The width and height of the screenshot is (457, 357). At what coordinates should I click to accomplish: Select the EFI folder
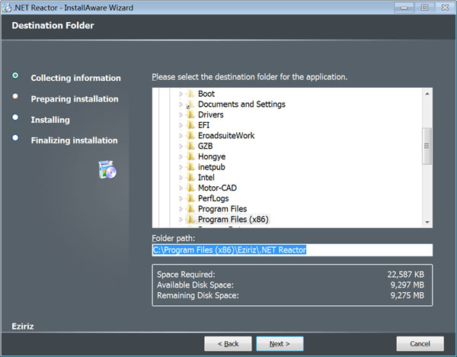[203, 126]
